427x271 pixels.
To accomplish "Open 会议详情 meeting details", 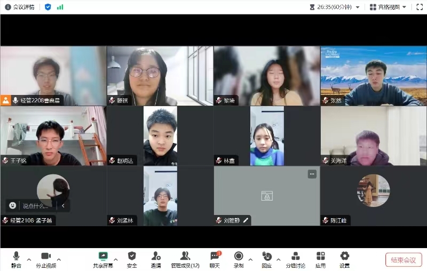I will coord(20,7).
